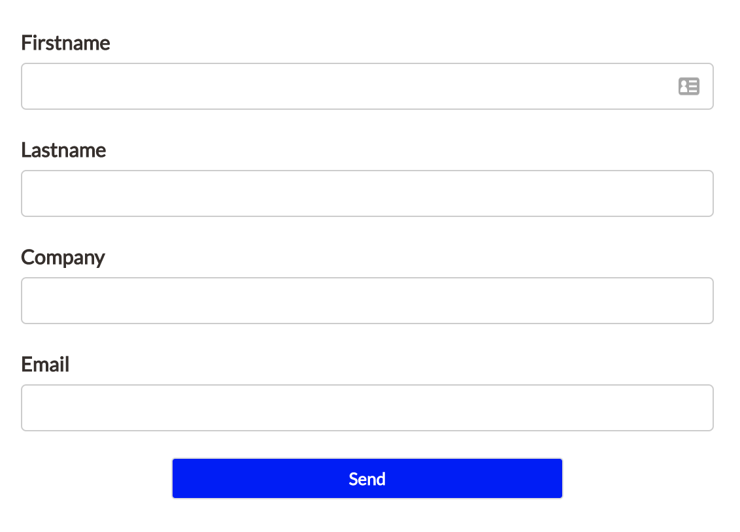The width and height of the screenshot is (740, 532).
Task: Select the Lastname input box
Action: tap(367, 193)
